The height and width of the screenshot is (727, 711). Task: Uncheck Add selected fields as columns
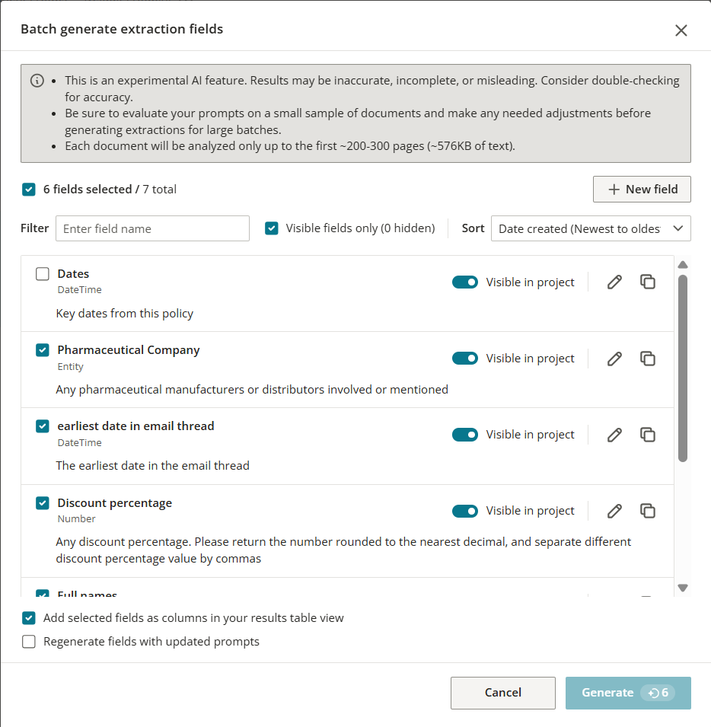pyautogui.click(x=28, y=617)
